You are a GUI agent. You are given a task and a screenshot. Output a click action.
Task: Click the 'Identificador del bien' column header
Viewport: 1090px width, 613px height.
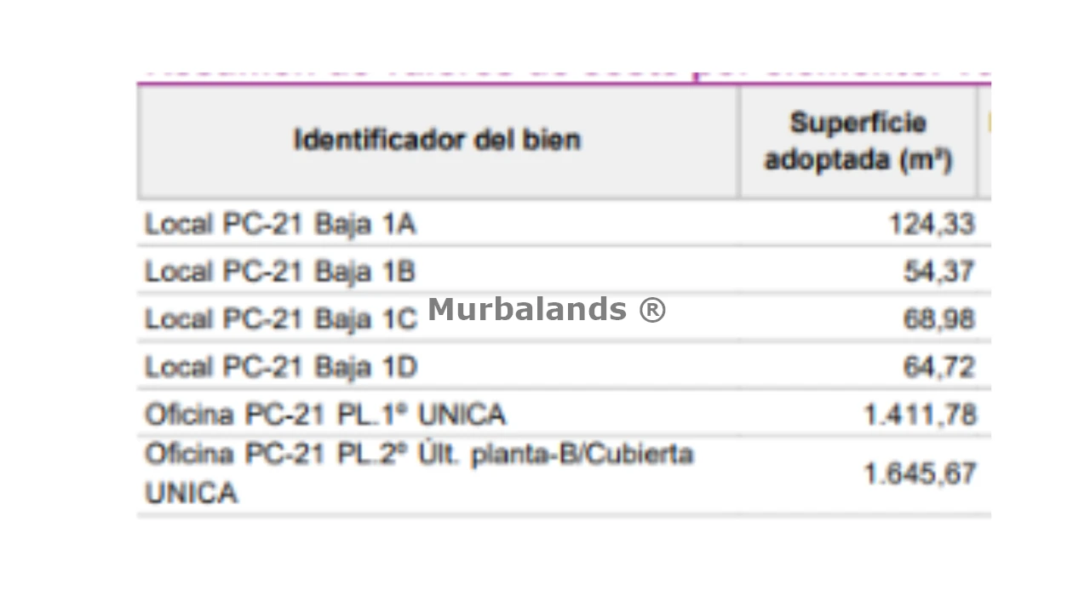[438, 140]
